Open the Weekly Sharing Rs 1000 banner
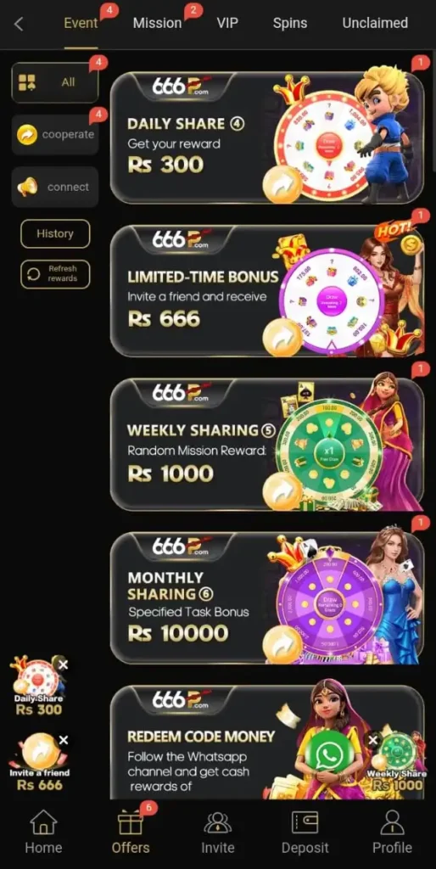436x869 pixels. pos(267,445)
